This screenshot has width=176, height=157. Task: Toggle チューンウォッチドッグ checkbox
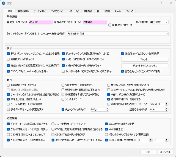click(63, 109)
